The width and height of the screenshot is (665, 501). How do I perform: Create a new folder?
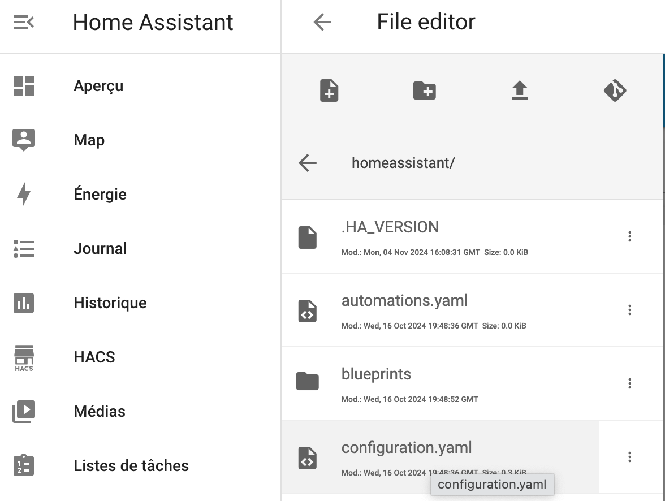pyautogui.click(x=425, y=90)
